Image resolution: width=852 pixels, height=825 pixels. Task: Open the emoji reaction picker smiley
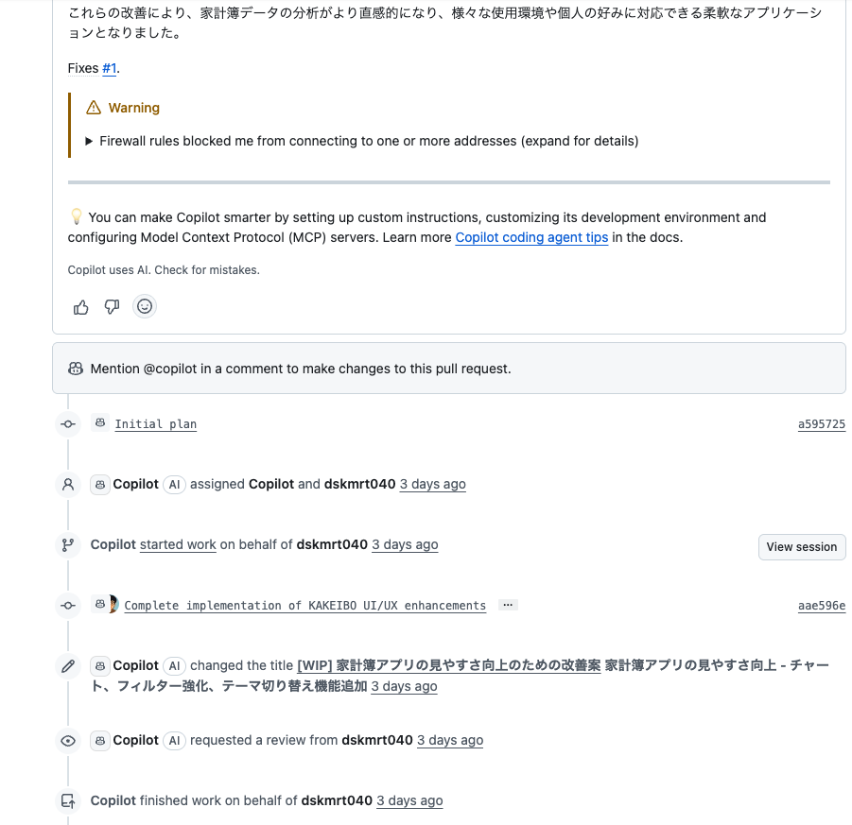pyautogui.click(x=145, y=306)
